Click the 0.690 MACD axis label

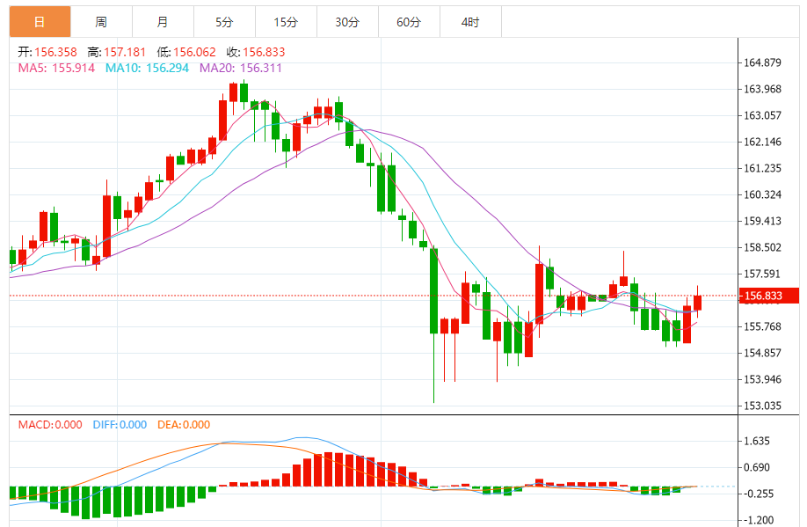(757, 468)
